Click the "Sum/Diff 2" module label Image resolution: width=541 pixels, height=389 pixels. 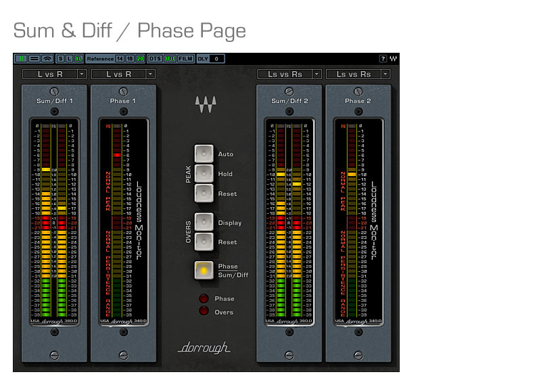point(289,101)
